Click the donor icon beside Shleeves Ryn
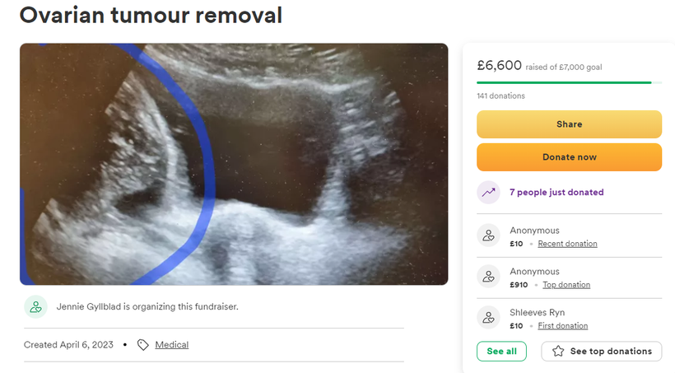The width and height of the screenshot is (675, 373). 489,318
